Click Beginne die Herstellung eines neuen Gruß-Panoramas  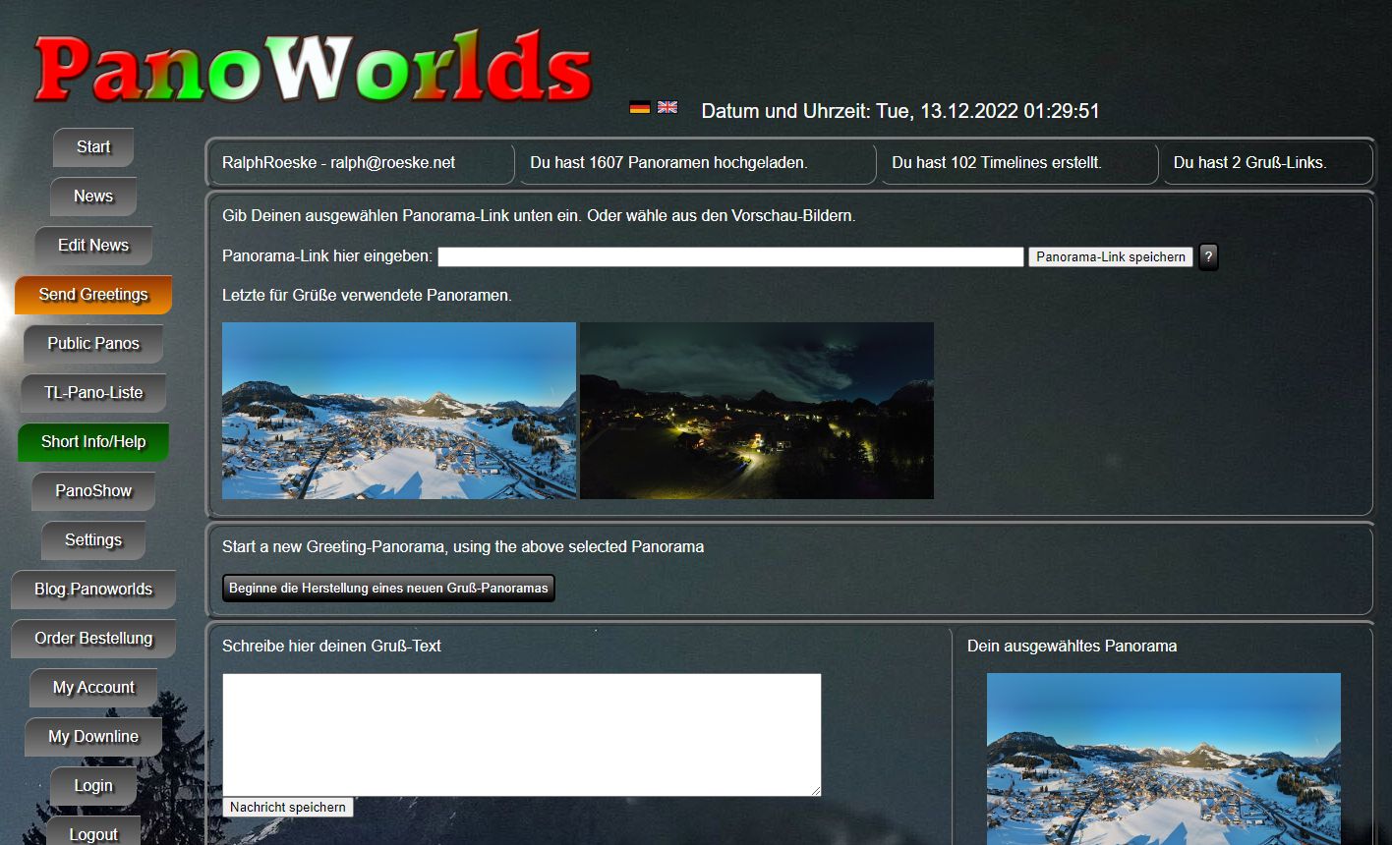point(388,589)
